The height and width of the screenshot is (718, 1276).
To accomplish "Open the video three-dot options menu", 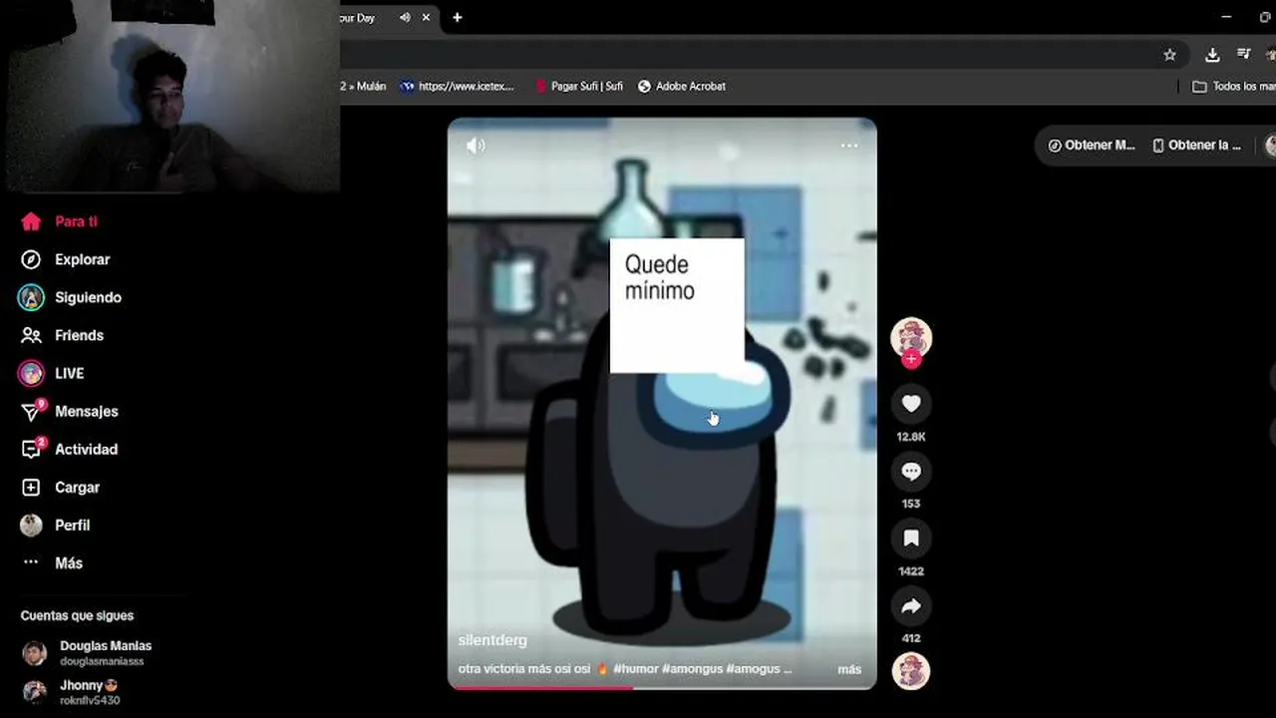I will (x=849, y=146).
